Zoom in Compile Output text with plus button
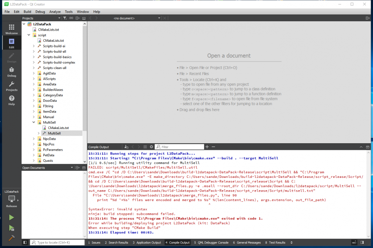This screenshot has height=248, width=373. tap(207, 147)
